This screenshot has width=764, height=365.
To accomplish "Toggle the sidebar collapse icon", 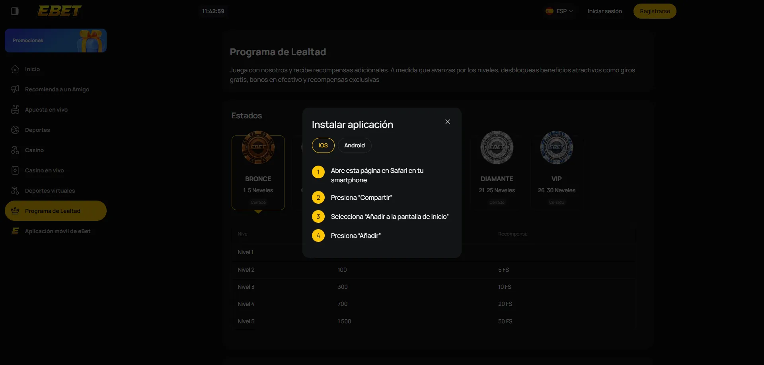I will [15, 11].
